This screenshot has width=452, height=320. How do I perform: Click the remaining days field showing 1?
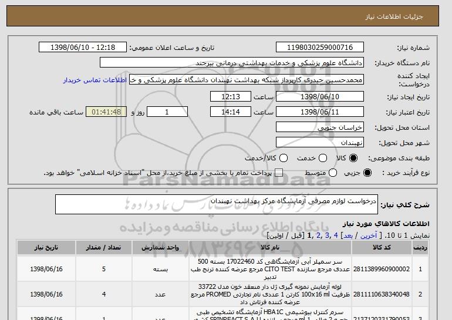[x=167, y=112]
